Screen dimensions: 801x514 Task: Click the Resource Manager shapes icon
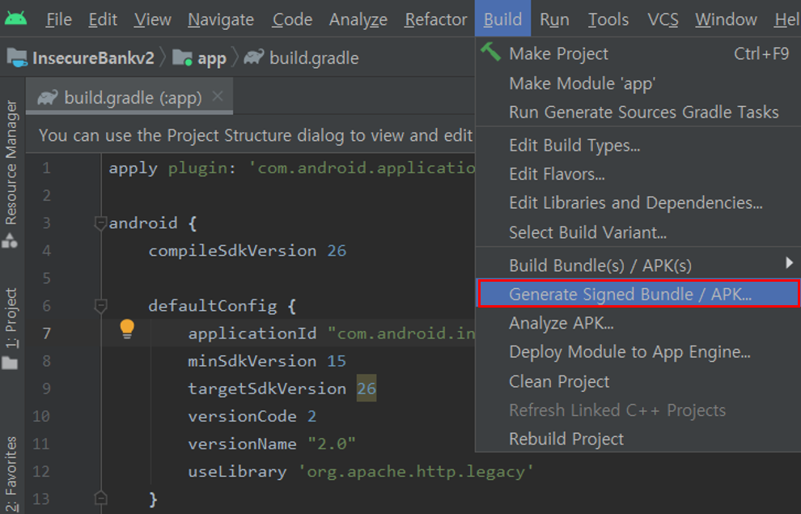coord(10,240)
